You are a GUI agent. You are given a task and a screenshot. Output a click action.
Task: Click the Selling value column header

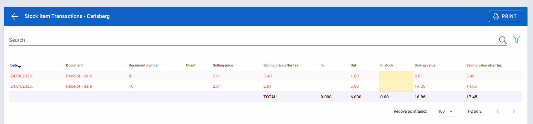[x=425, y=65]
